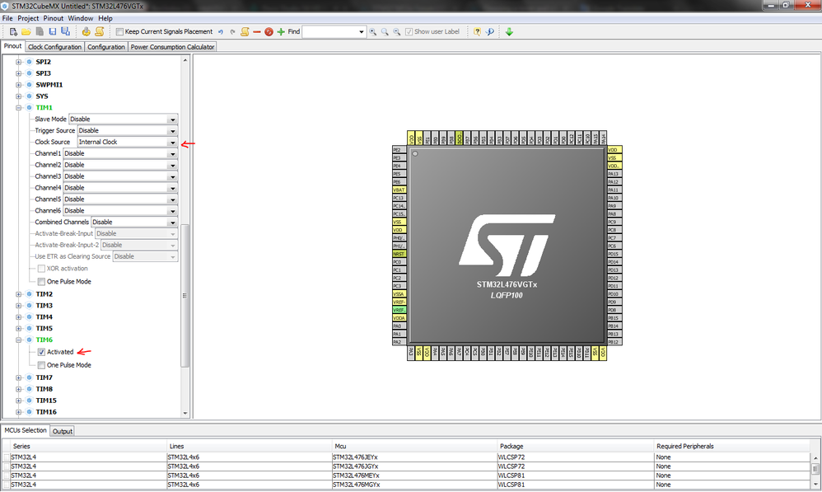Click the green download arrow icon
This screenshot has width=822, height=492.
509,32
